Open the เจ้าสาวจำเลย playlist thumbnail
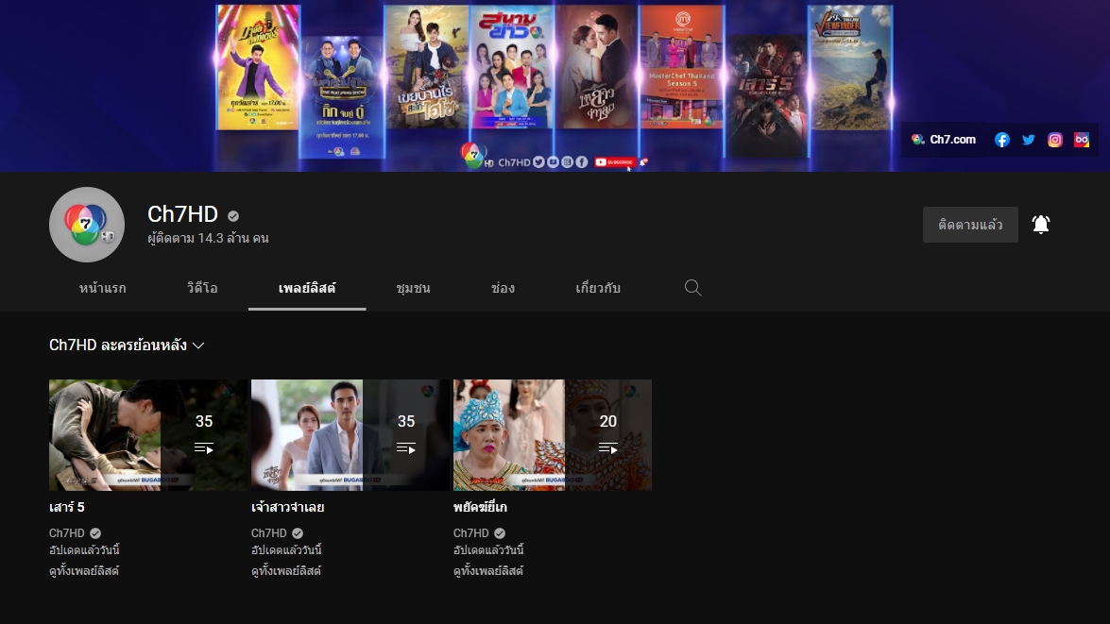The height and width of the screenshot is (624, 1110). pyautogui.click(x=350, y=435)
